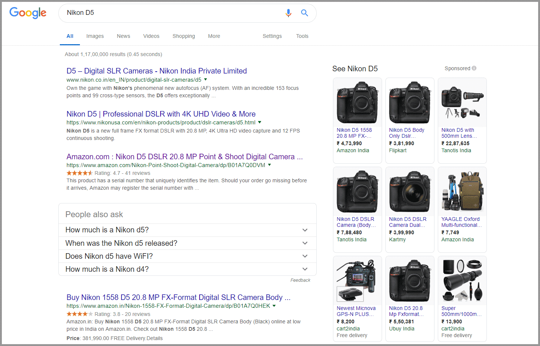Start voice search with microphone icon
540x346 pixels.
click(x=288, y=13)
